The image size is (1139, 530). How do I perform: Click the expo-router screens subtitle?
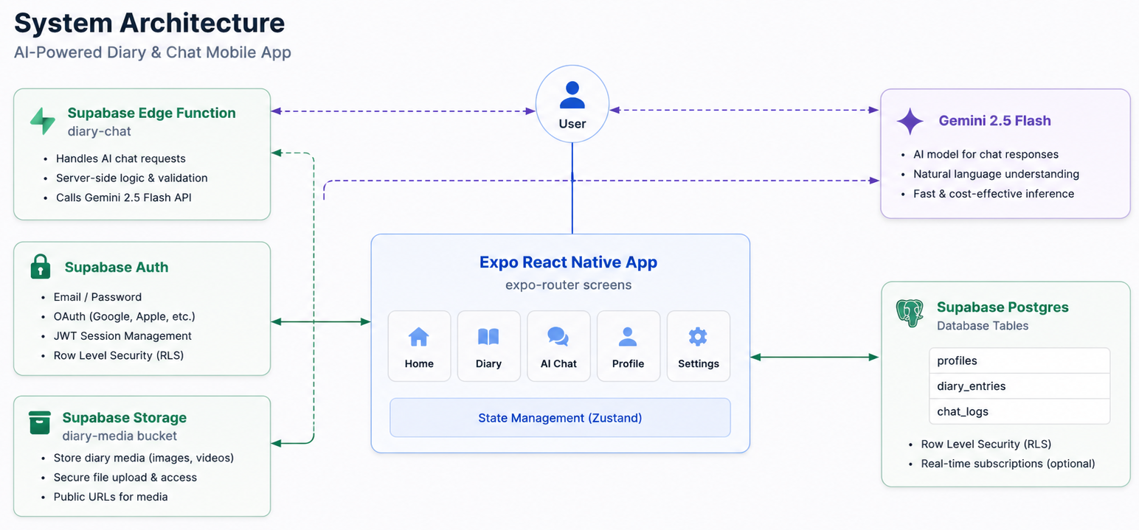(x=568, y=285)
